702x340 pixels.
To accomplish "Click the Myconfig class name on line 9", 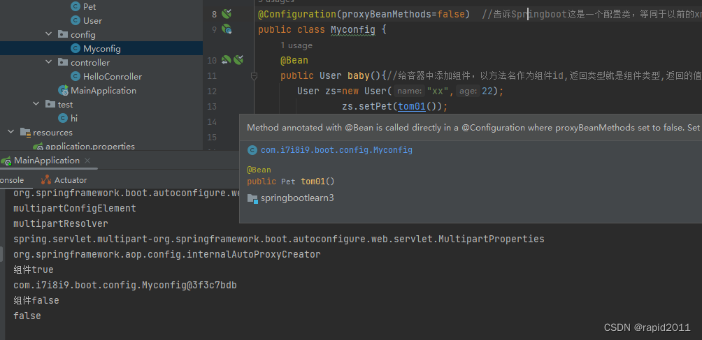I will coord(353,30).
